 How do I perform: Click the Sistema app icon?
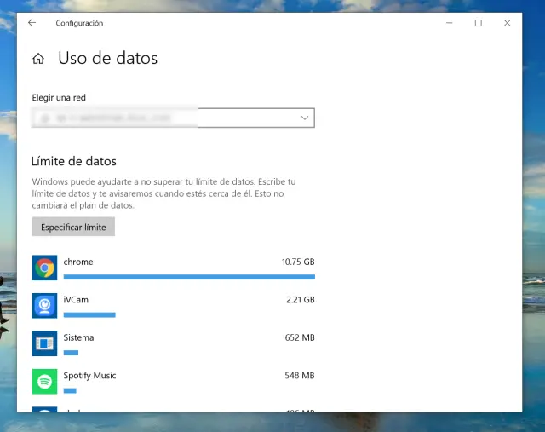(44, 343)
